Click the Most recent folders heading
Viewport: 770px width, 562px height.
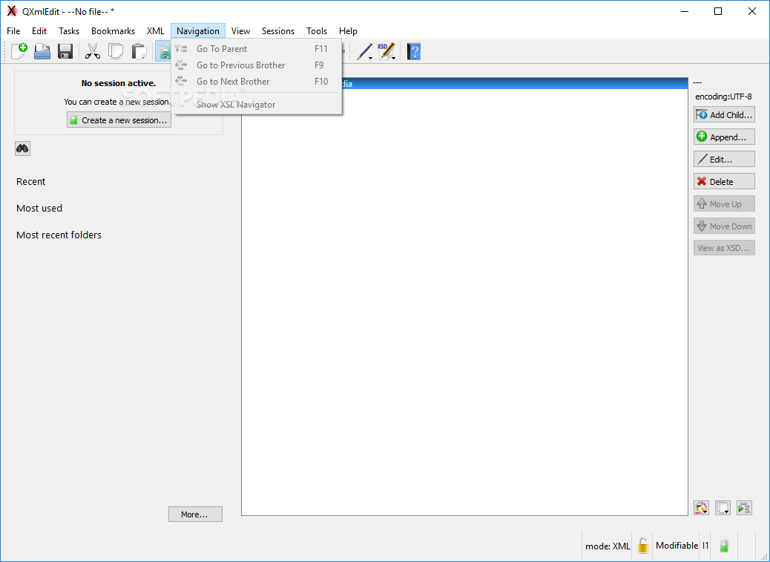pyautogui.click(x=59, y=235)
